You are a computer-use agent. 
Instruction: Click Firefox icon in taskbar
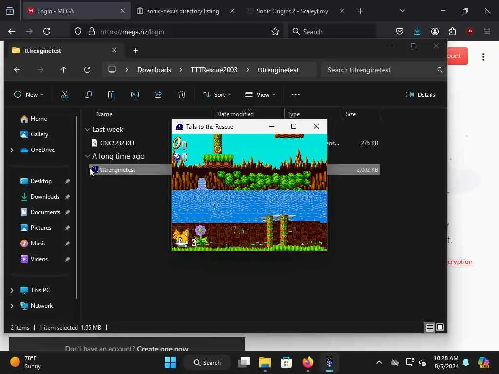tap(308, 362)
